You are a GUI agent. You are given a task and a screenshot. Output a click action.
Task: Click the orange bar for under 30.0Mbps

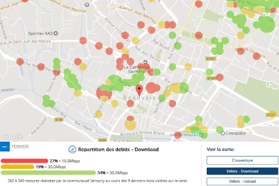click(x=17, y=167)
